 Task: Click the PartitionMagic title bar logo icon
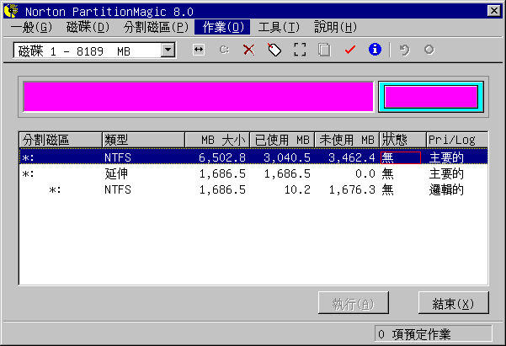pyautogui.click(x=12, y=11)
